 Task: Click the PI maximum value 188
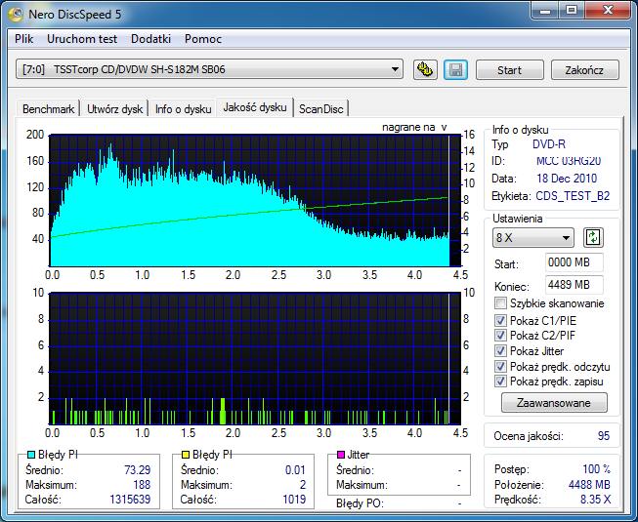142,485
